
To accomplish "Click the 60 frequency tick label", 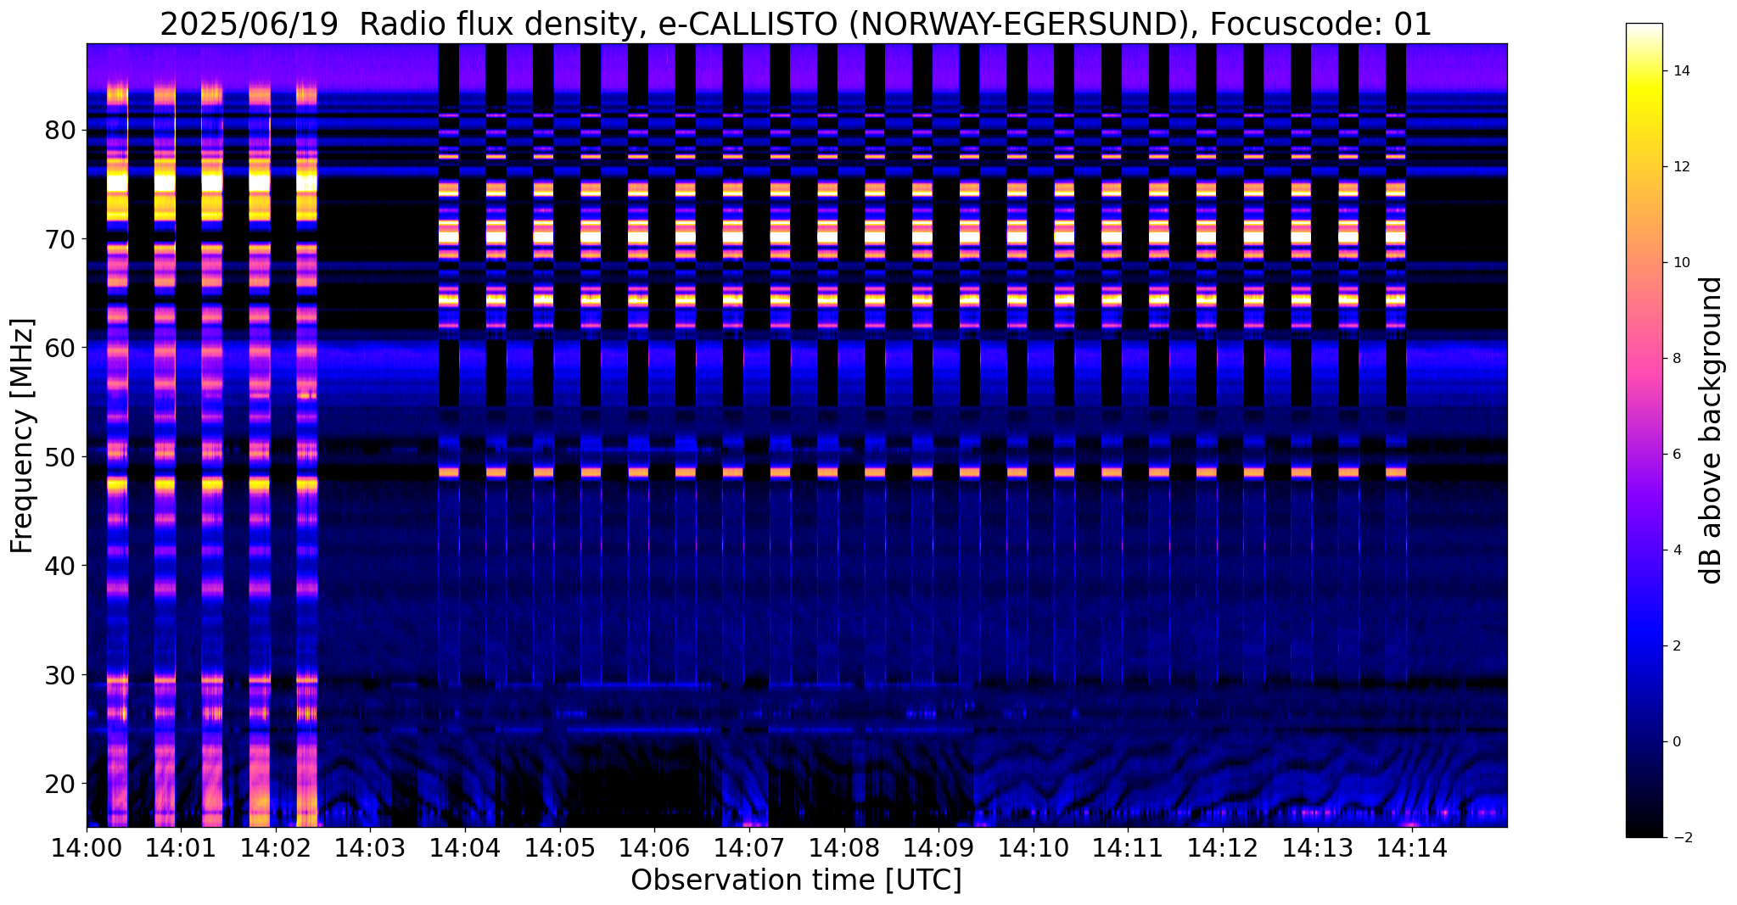I will (x=62, y=348).
